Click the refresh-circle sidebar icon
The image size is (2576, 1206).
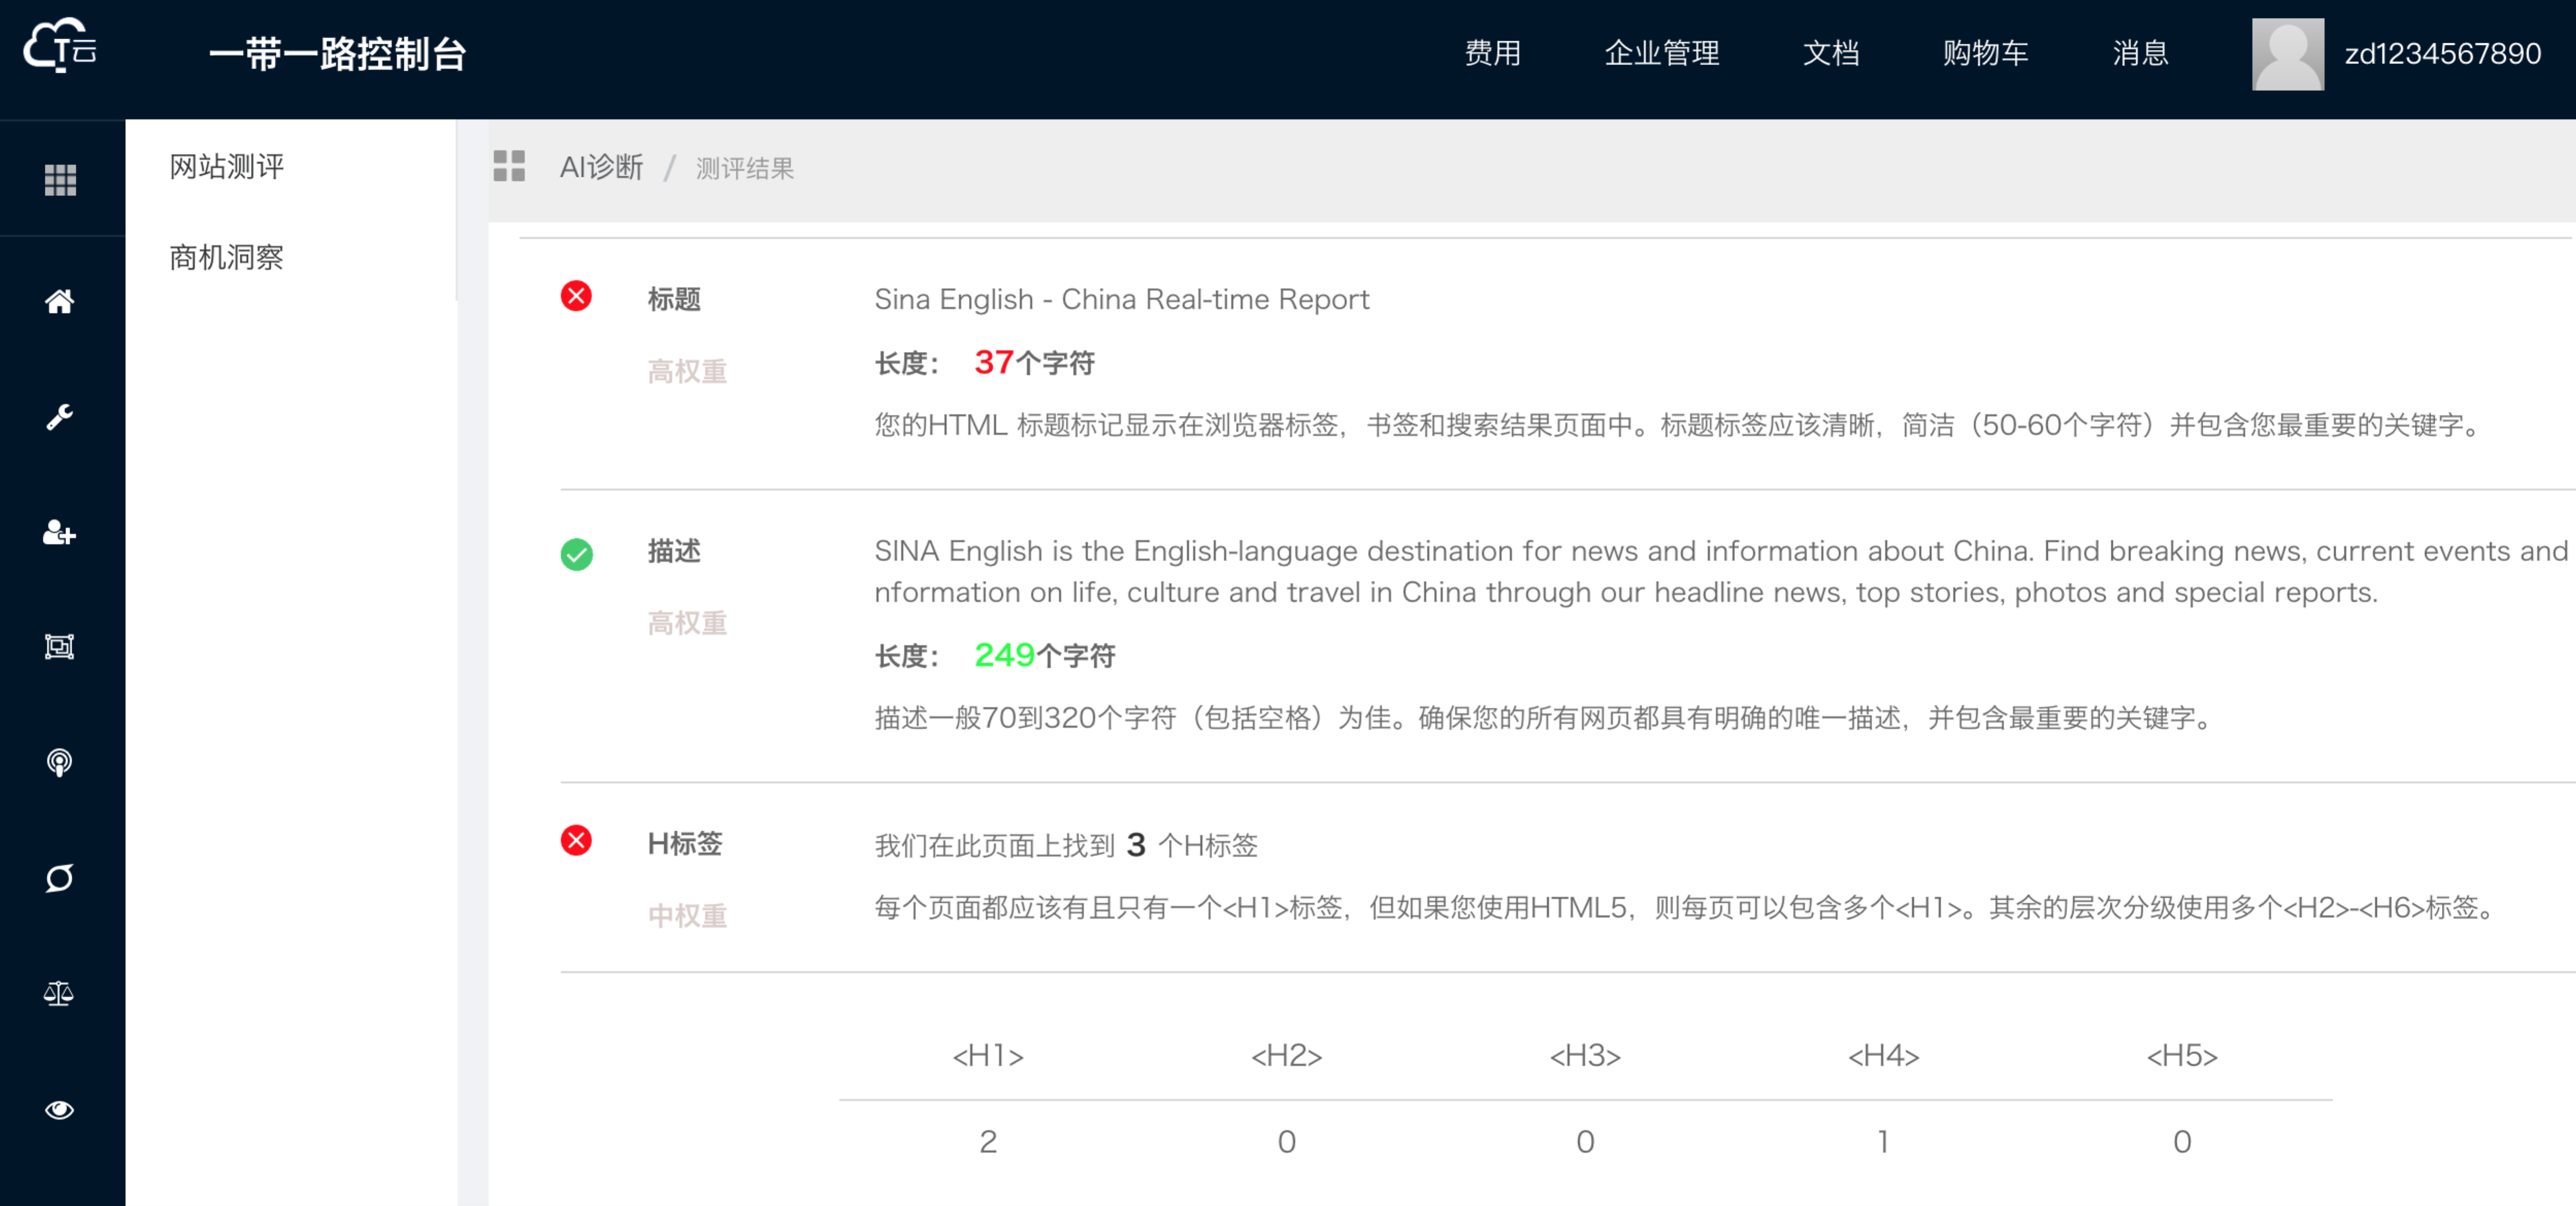tap(60, 878)
